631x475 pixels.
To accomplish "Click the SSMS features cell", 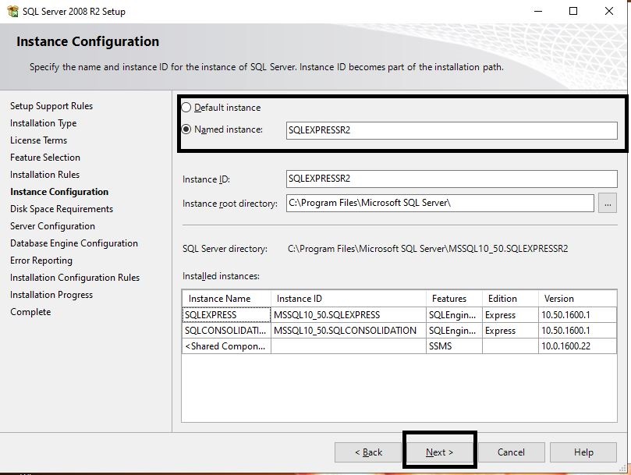I will [x=455, y=346].
